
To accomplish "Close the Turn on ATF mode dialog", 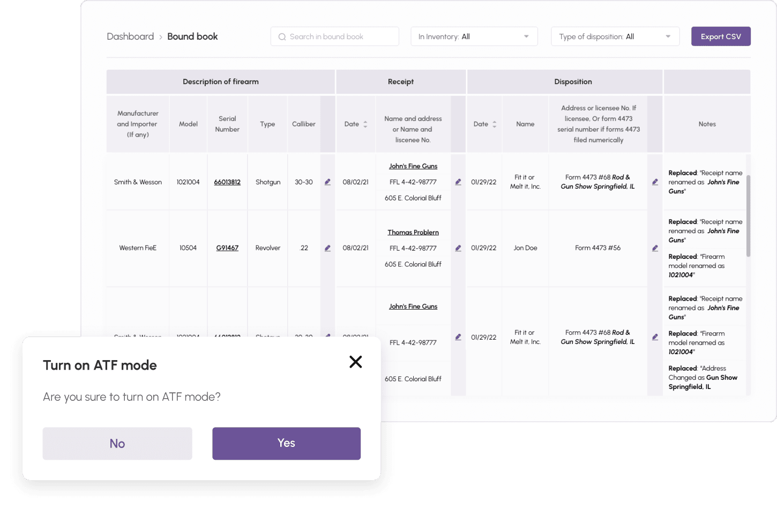I will tap(355, 362).
